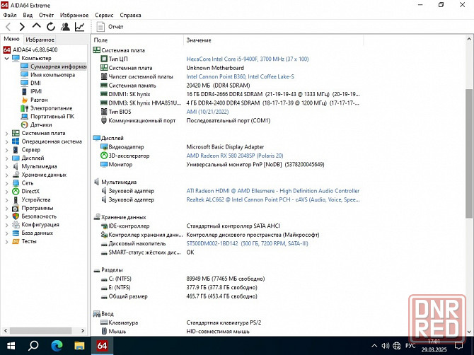Expand the Сеть tree node
This screenshot has height=355, width=474.
click(6, 183)
